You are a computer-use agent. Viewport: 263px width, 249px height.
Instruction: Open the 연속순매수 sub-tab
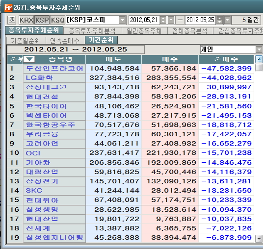(65, 41)
